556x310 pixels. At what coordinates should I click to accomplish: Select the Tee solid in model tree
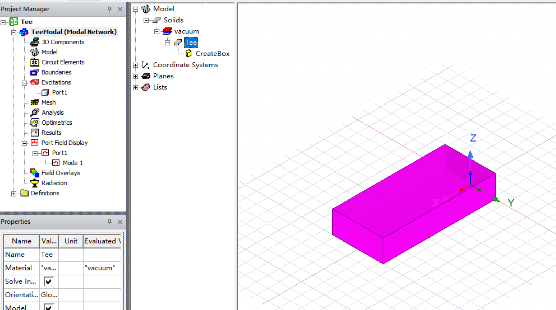point(191,43)
